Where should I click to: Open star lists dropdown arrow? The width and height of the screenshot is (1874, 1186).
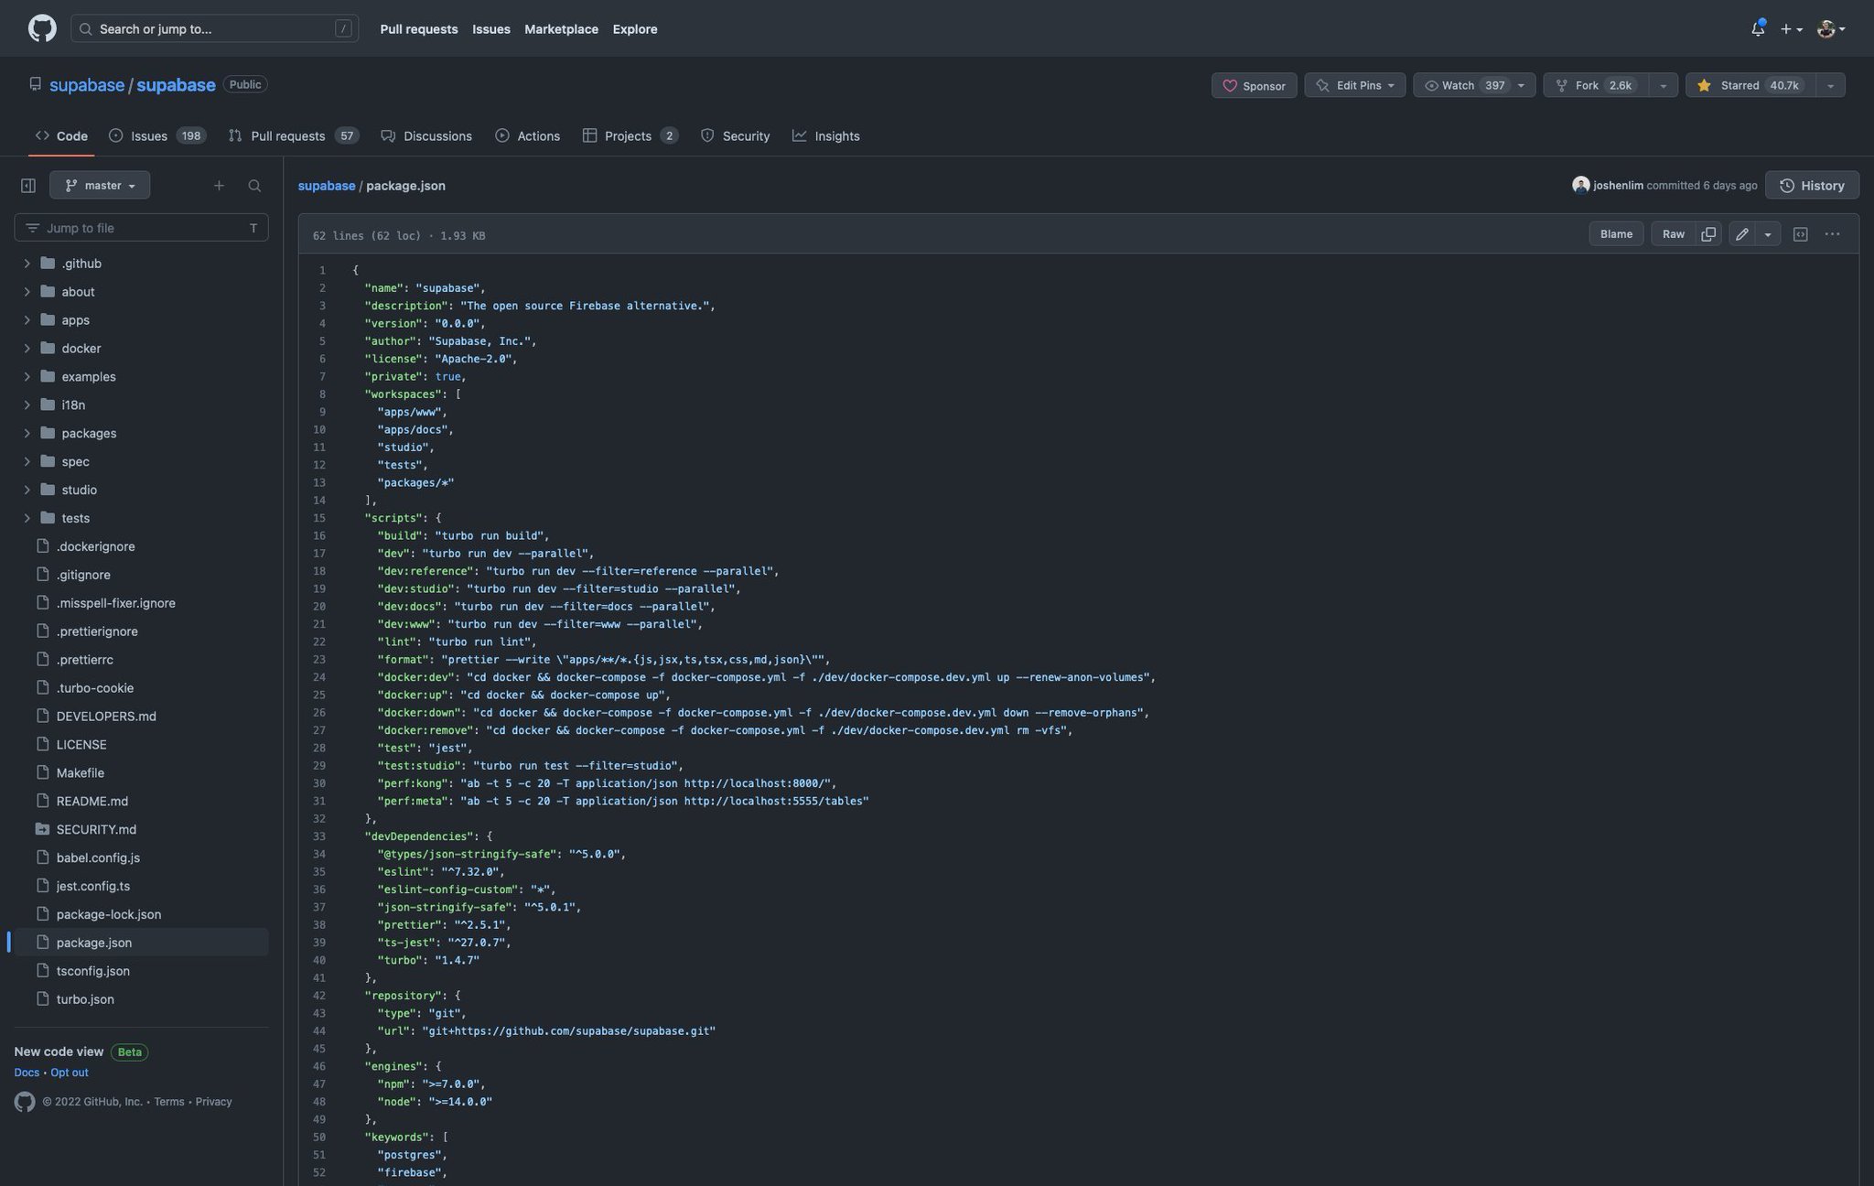pyautogui.click(x=1830, y=85)
